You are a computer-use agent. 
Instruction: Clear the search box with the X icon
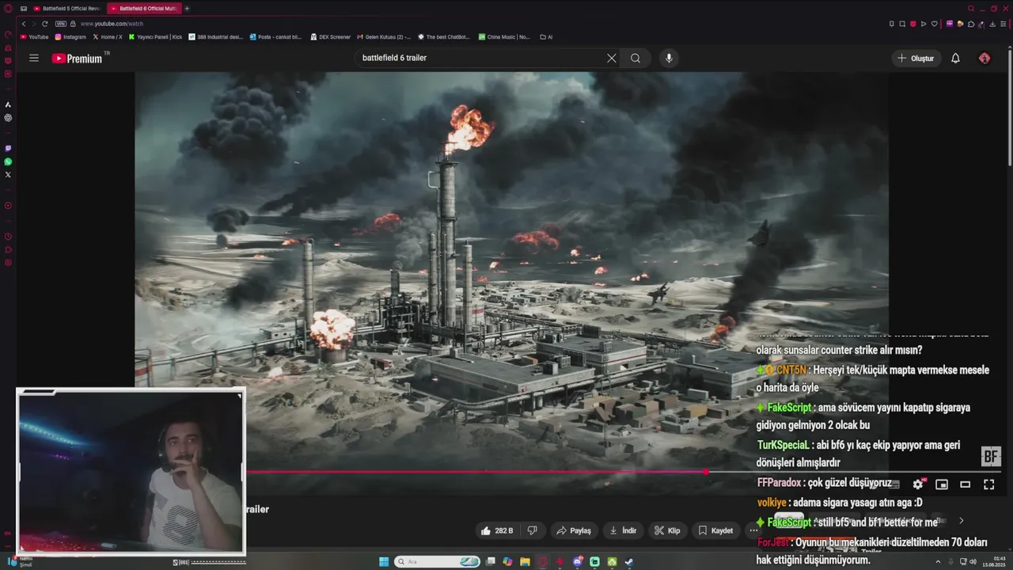(x=611, y=58)
